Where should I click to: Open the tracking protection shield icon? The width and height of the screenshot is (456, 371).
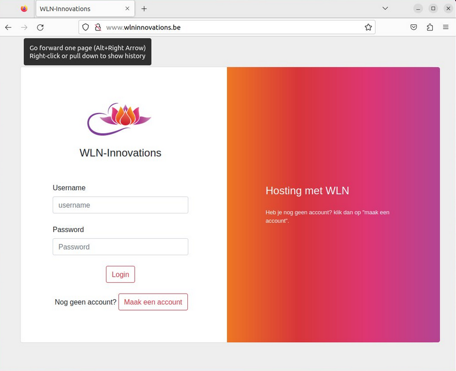(x=85, y=27)
